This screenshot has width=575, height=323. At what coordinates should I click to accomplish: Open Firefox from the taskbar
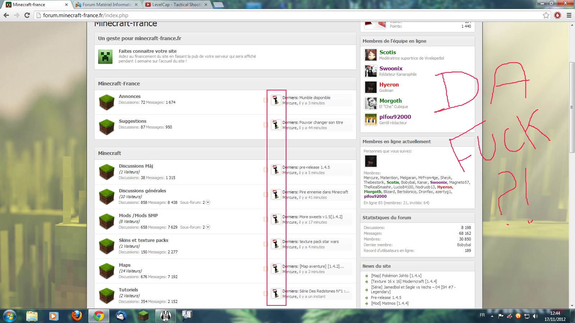(x=76, y=316)
